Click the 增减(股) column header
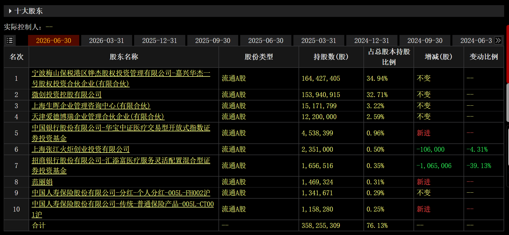509x235 pixels. (439, 57)
